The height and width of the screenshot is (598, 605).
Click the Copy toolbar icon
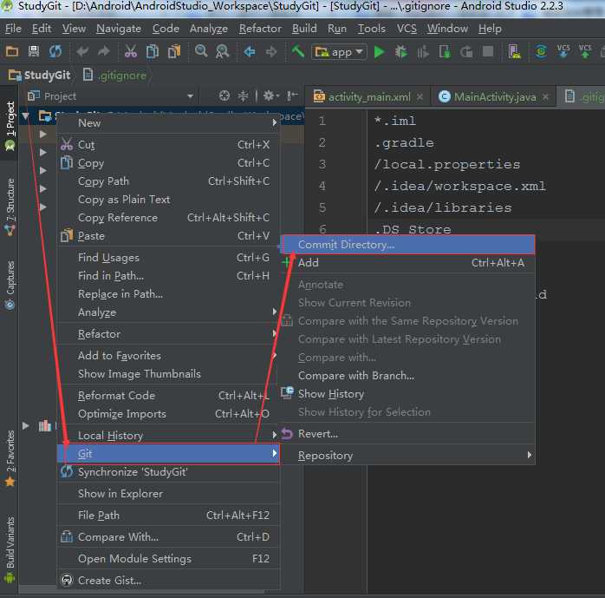click(153, 51)
